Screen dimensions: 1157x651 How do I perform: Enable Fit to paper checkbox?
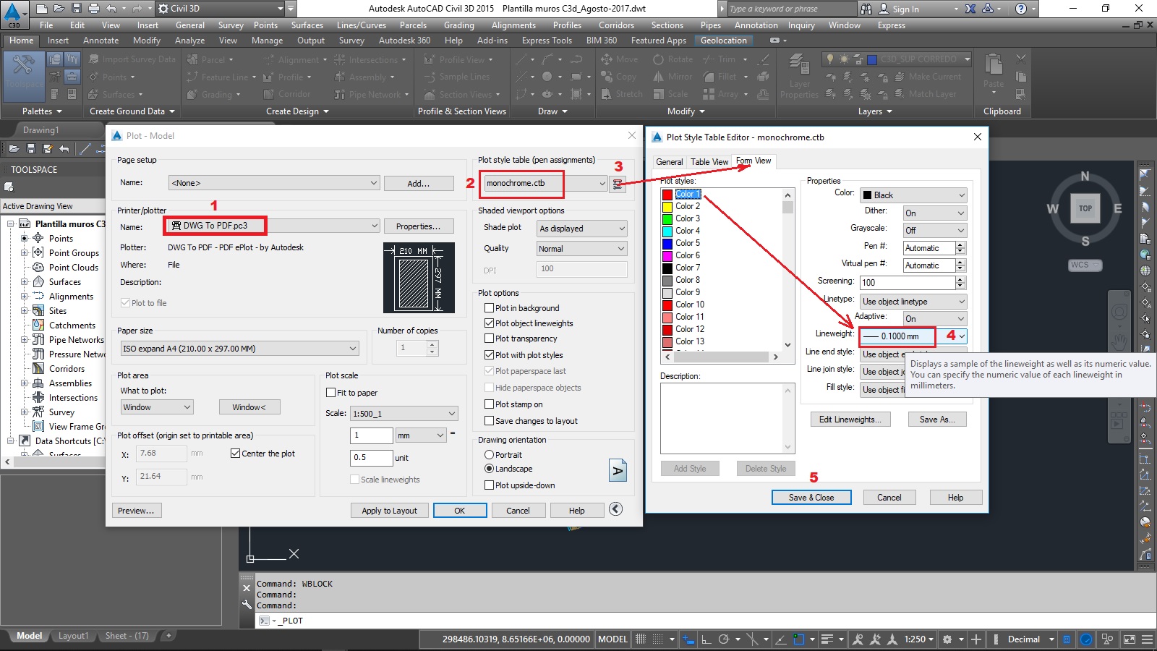coord(331,393)
